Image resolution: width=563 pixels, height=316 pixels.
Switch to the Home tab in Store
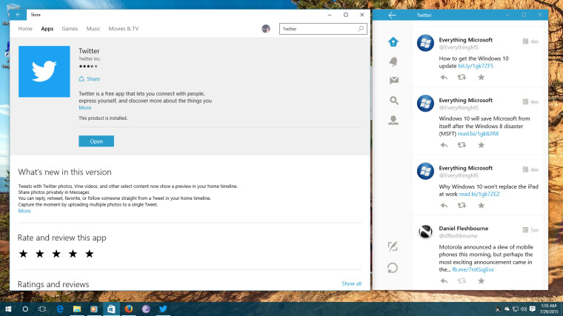point(25,29)
